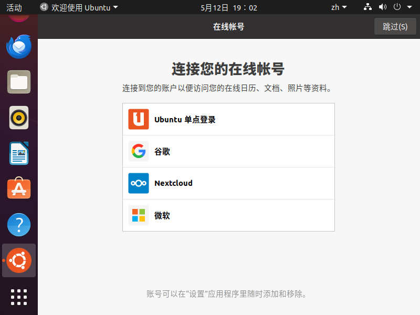
Task: Click 活动 activities button
Action: pos(14,7)
